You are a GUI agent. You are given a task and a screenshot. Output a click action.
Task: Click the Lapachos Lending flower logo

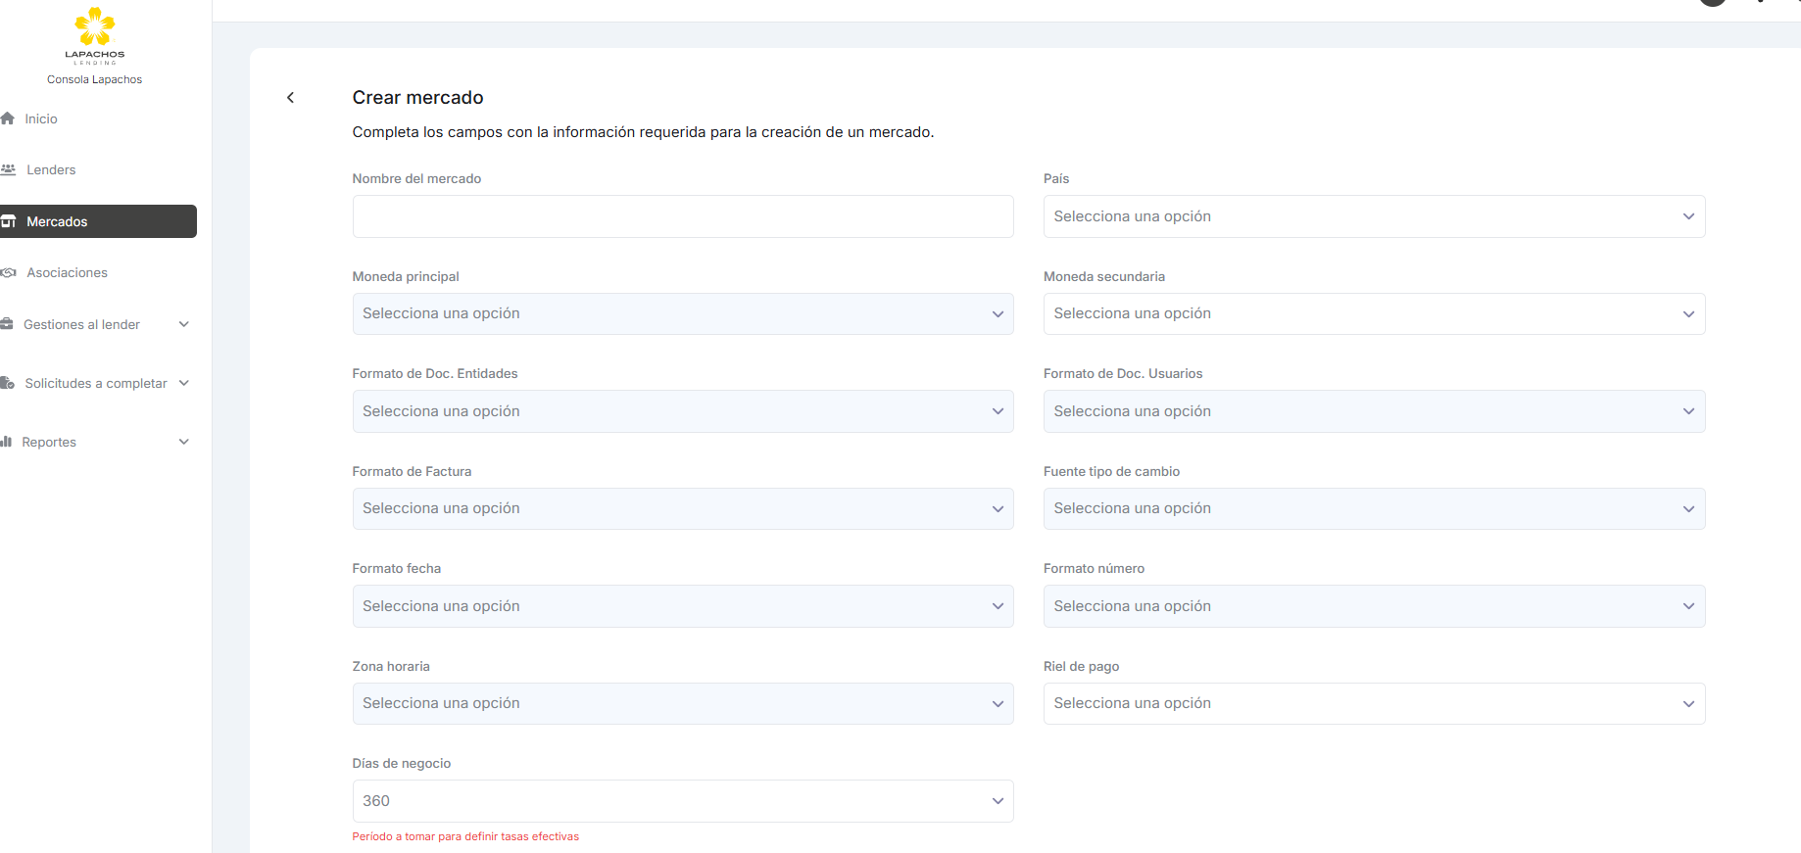point(95,27)
